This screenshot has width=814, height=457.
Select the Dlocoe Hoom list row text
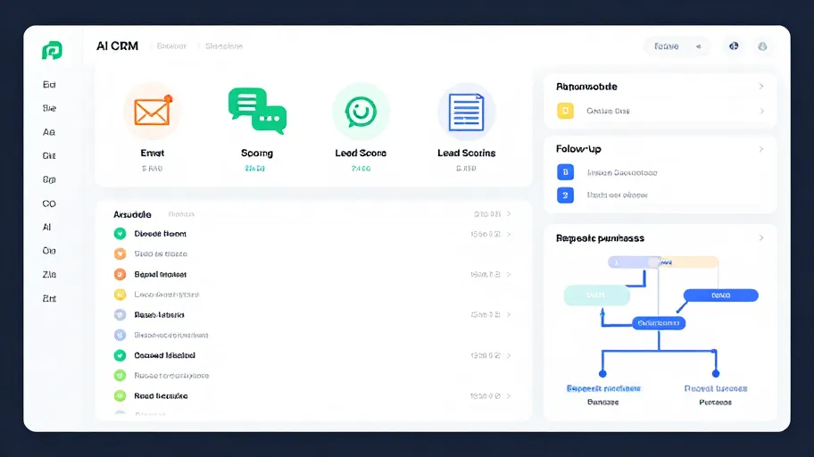(160, 234)
